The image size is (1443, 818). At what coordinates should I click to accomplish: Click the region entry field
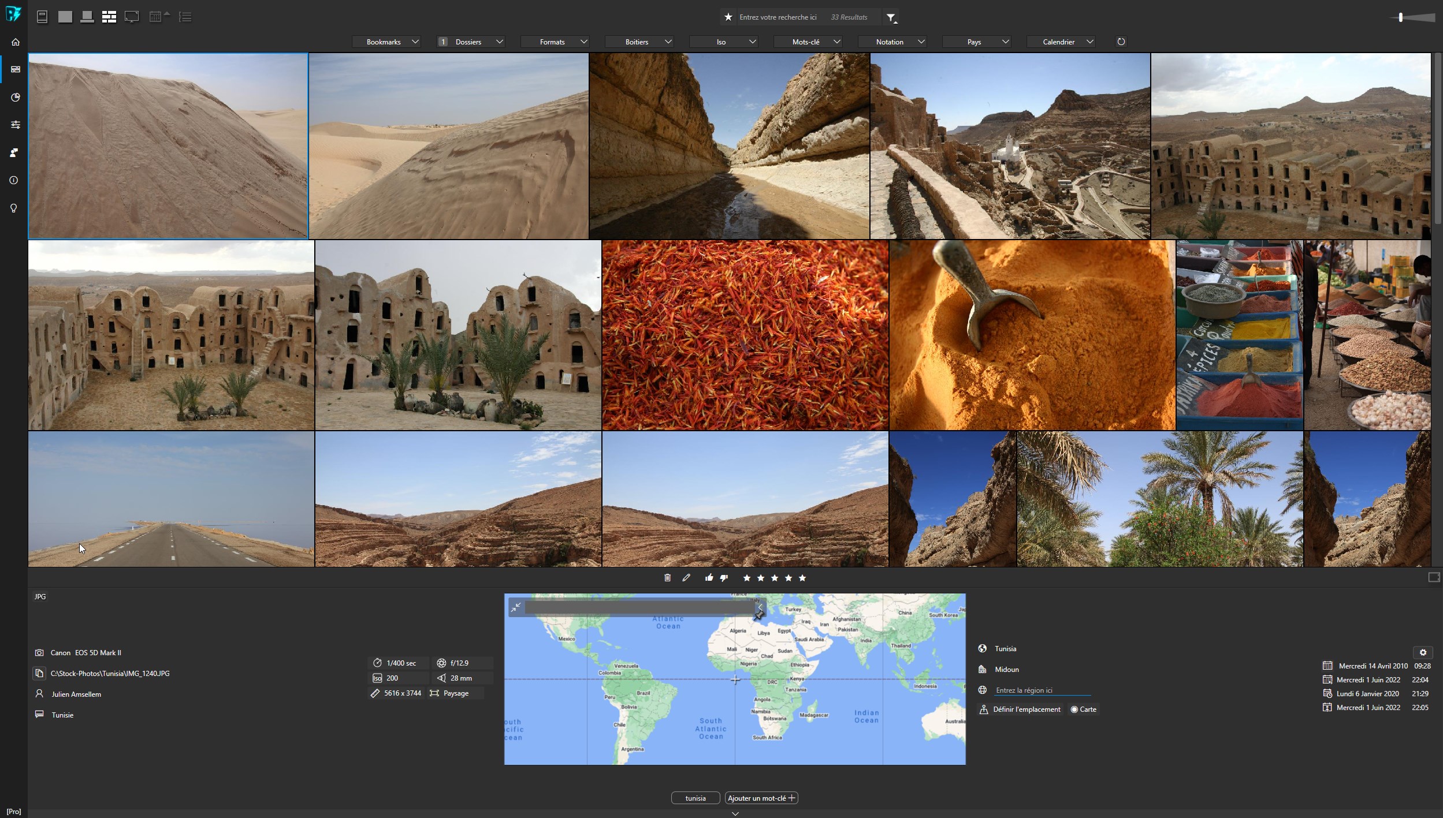click(1042, 690)
